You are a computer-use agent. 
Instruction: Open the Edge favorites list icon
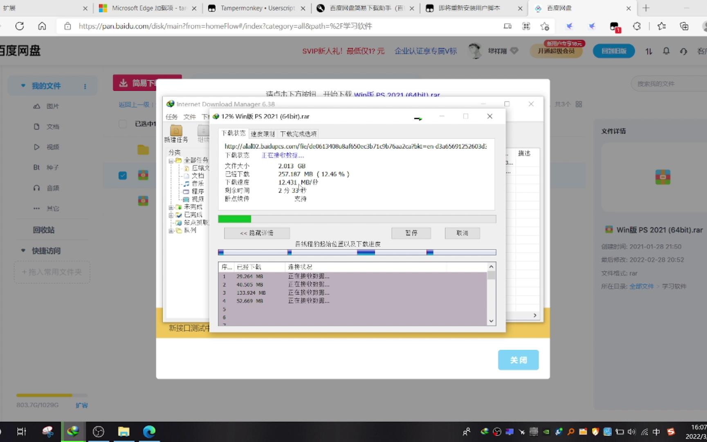[661, 26]
